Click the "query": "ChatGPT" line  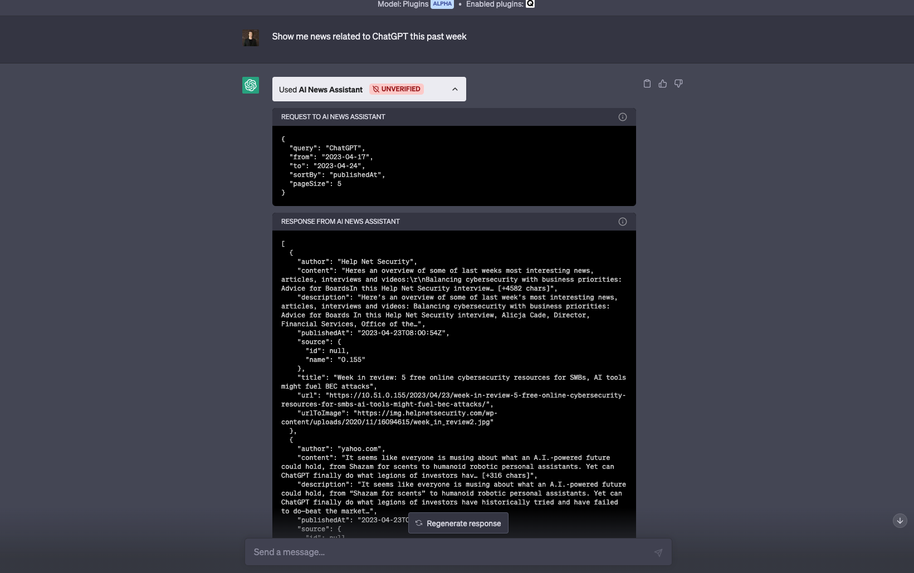coord(328,148)
